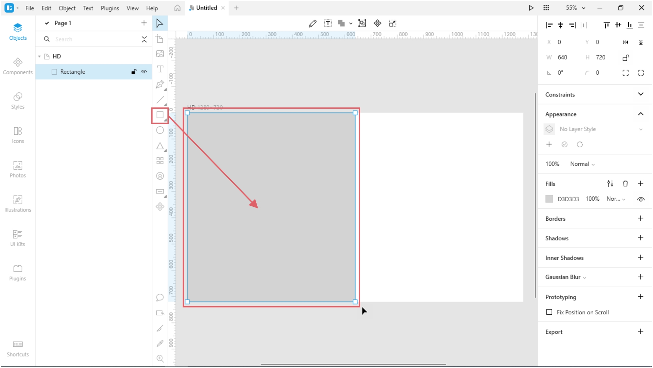Flip selection horizontally
This screenshot has width=653, height=368.
point(626,42)
